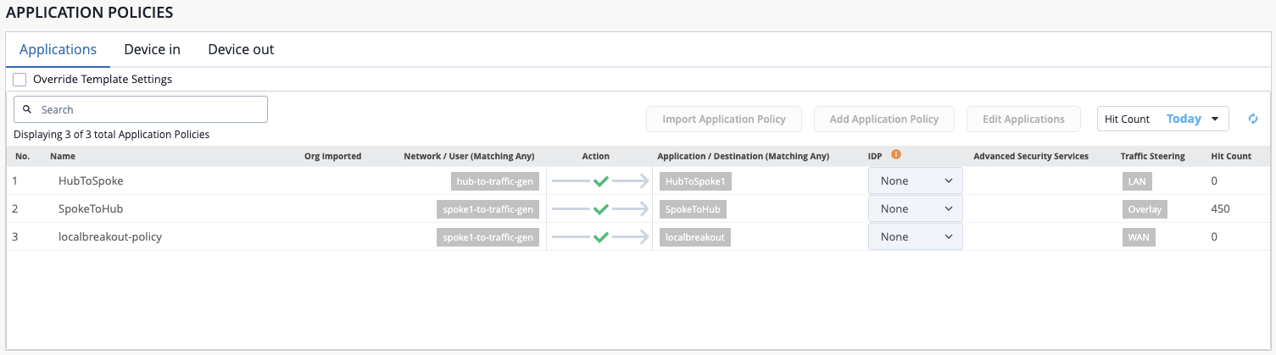
Task: Click Add Application Policy button
Action: tap(883, 119)
